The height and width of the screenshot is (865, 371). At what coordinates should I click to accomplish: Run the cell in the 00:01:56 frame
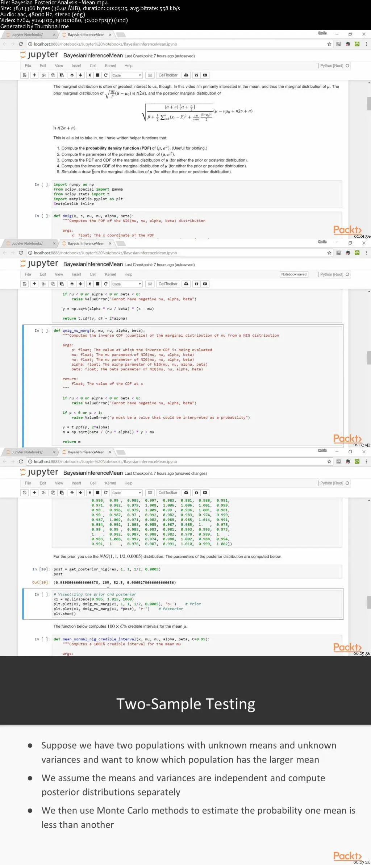pos(90,75)
